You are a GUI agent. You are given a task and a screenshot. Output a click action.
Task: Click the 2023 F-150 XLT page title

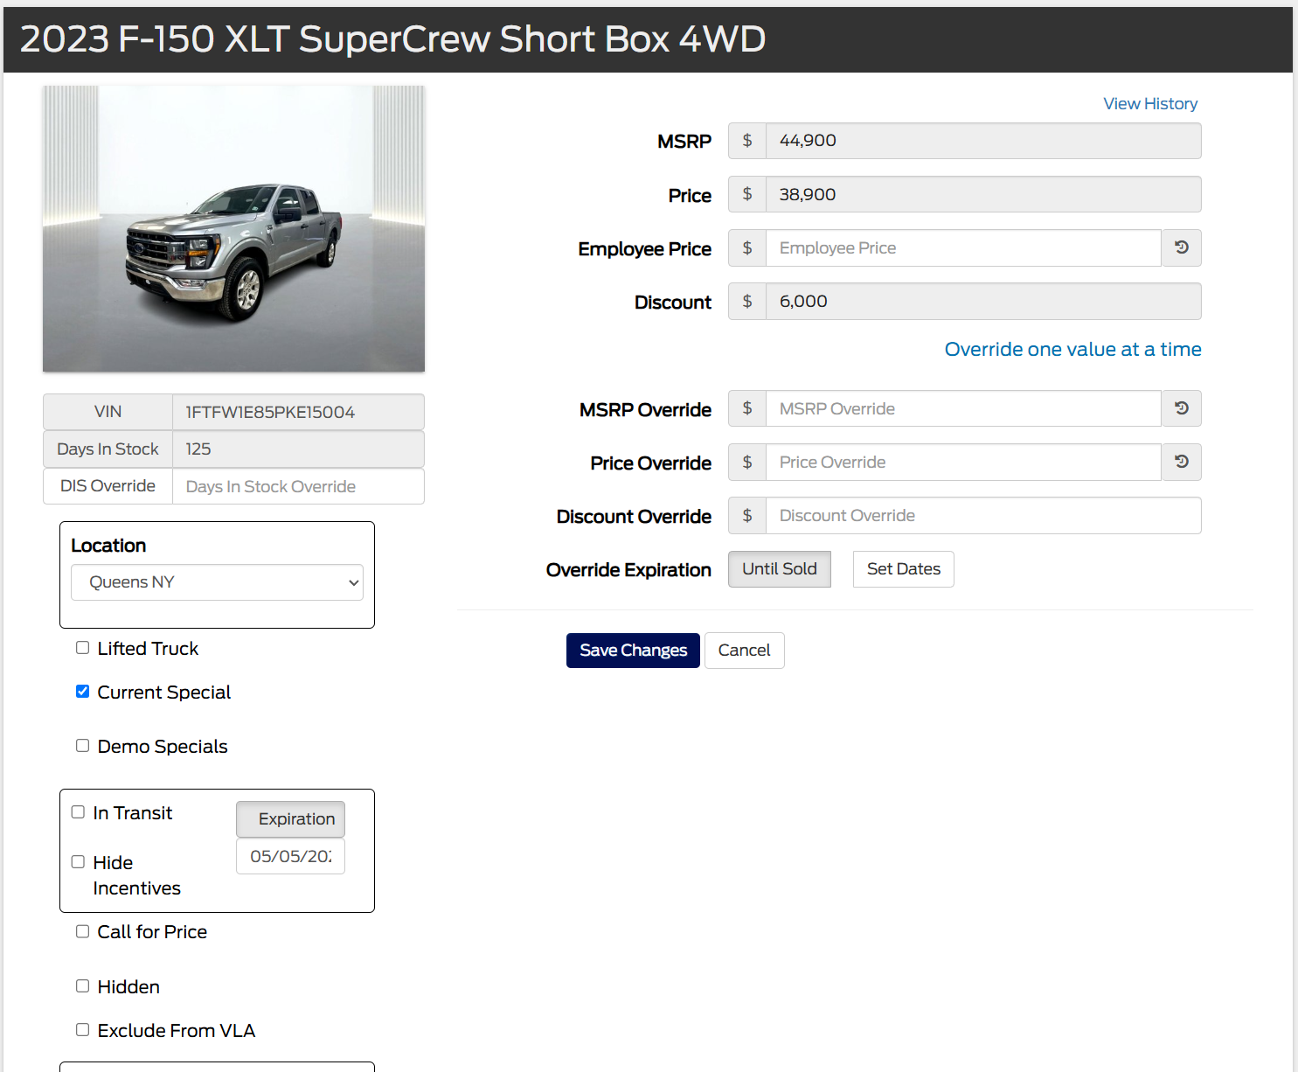coord(392,39)
